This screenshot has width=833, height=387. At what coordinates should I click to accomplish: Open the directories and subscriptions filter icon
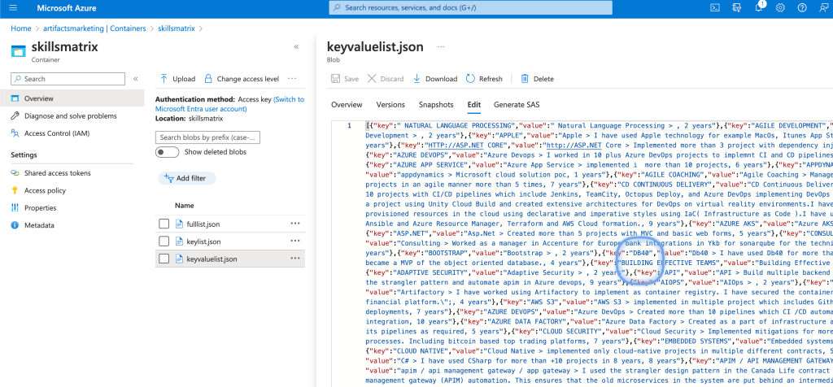[x=736, y=8]
